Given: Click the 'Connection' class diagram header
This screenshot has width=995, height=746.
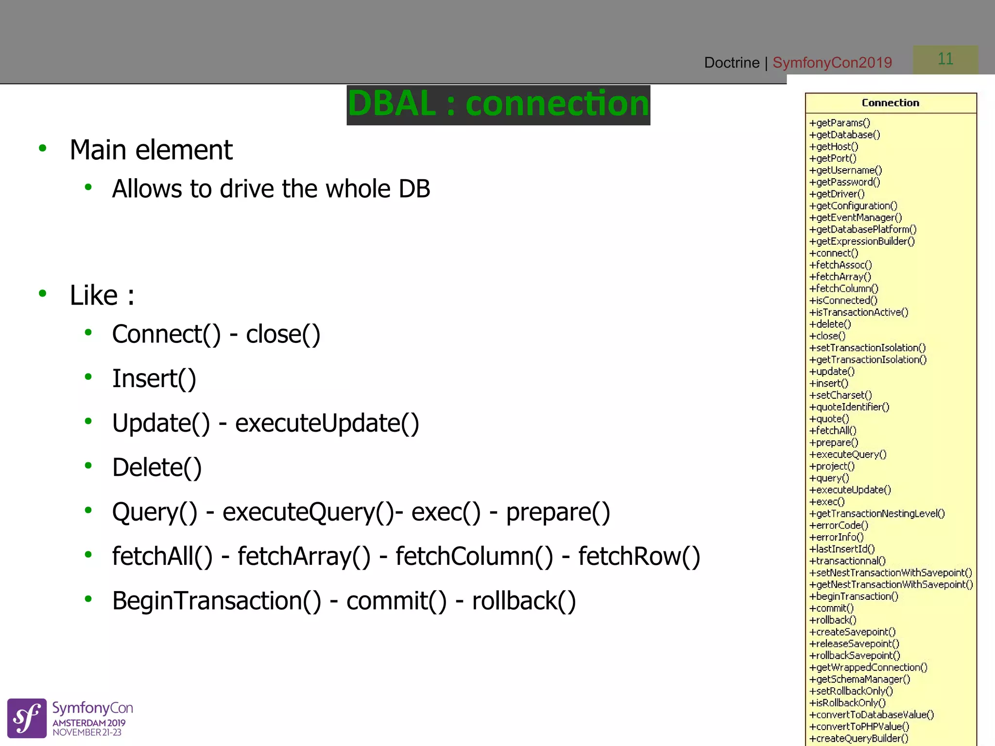Looking at the screenshot, I should click(891, 103).
